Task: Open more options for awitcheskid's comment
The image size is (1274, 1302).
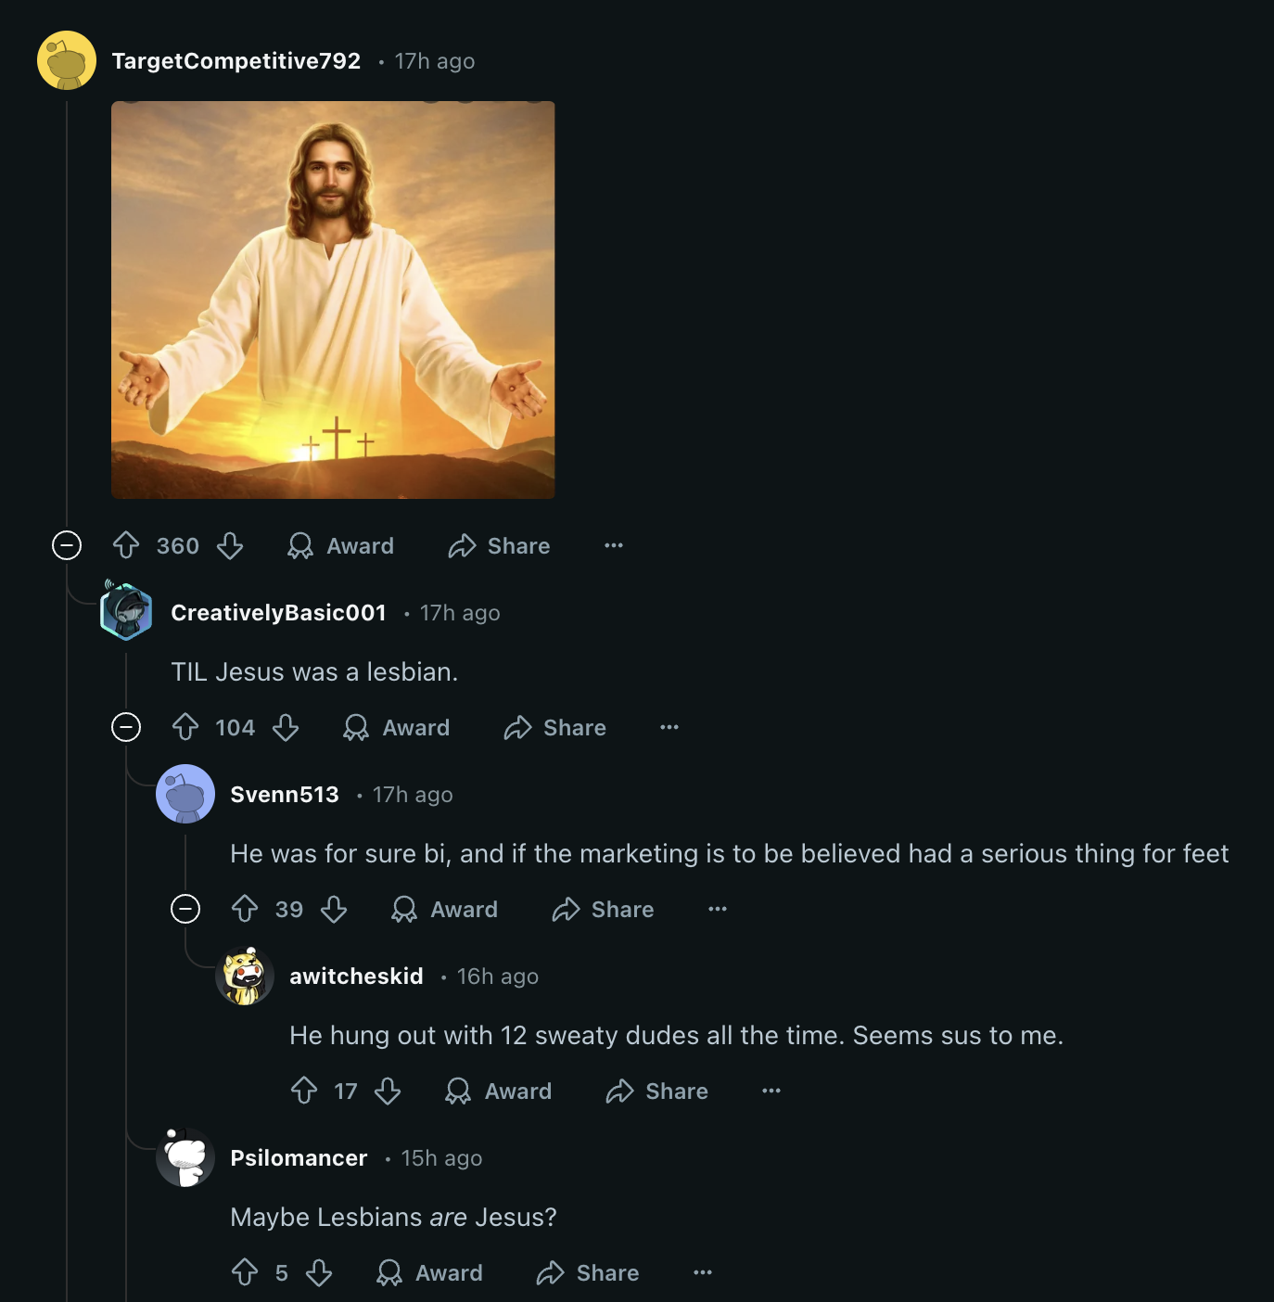Action: [771, 1091]
